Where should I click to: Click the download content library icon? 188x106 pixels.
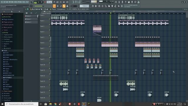point(138,2)
